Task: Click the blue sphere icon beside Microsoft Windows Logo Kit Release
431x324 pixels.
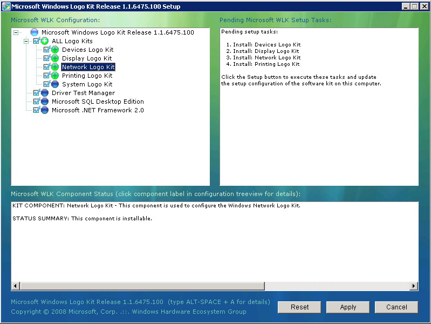Action: point(35,32)
